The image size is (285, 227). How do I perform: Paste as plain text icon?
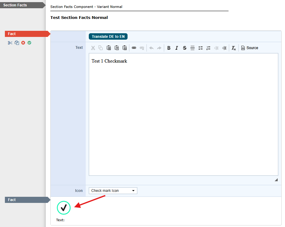click(117, 48)
